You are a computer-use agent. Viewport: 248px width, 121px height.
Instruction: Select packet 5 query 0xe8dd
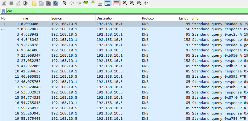(124, 45)
